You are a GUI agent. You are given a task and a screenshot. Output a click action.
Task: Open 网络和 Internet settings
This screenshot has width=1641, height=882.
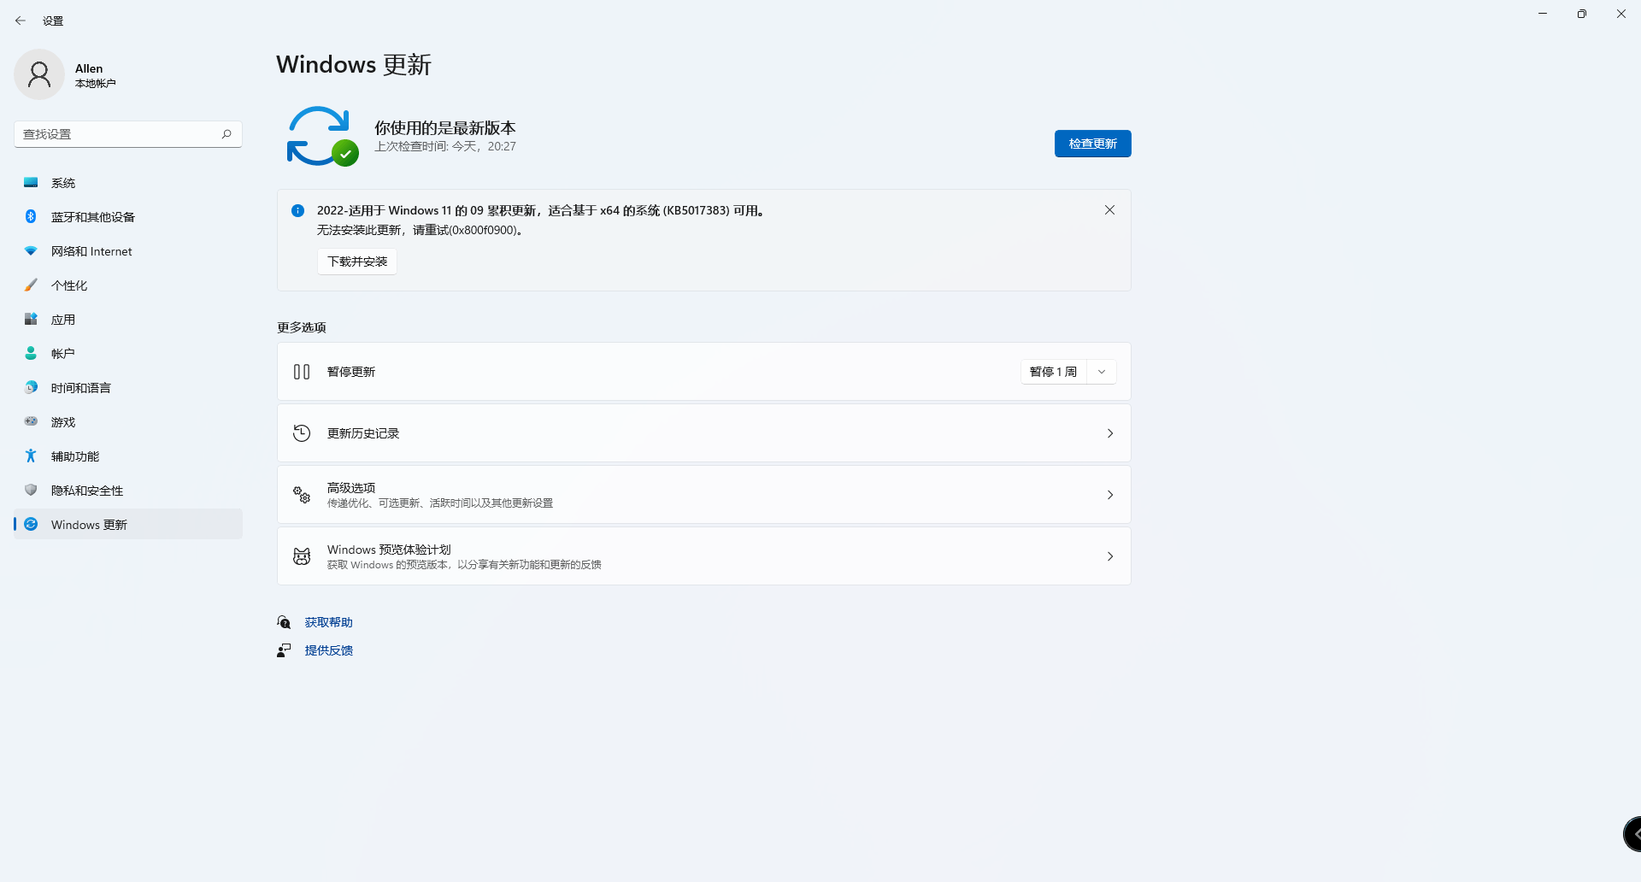(x=128, y=251)
